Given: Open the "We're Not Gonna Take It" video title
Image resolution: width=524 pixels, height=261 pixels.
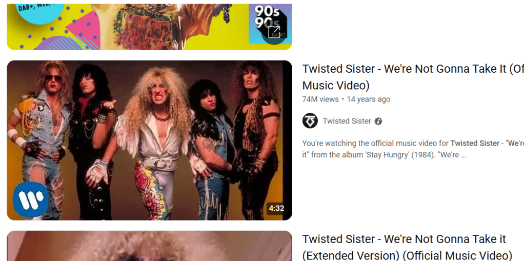Looking at the screenshot, I should click(413, 77).
